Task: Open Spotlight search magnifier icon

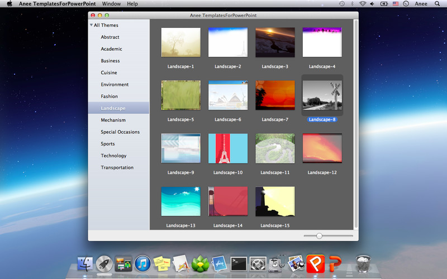Action: coord(437,4)
